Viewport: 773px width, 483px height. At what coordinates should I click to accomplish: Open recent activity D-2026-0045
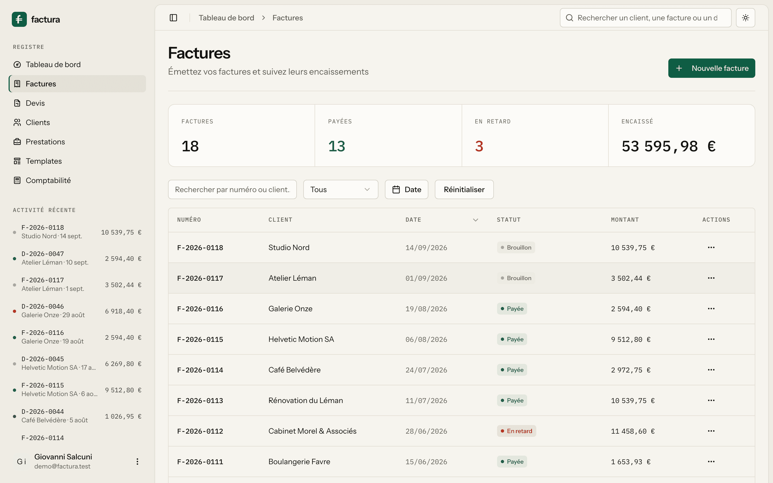point(77,363)
